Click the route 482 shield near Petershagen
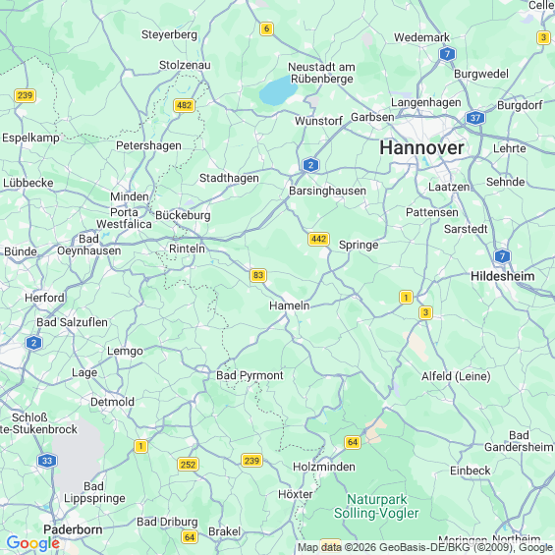The width and height of the screenshot is (555, 555). click(x=184, y=105)
